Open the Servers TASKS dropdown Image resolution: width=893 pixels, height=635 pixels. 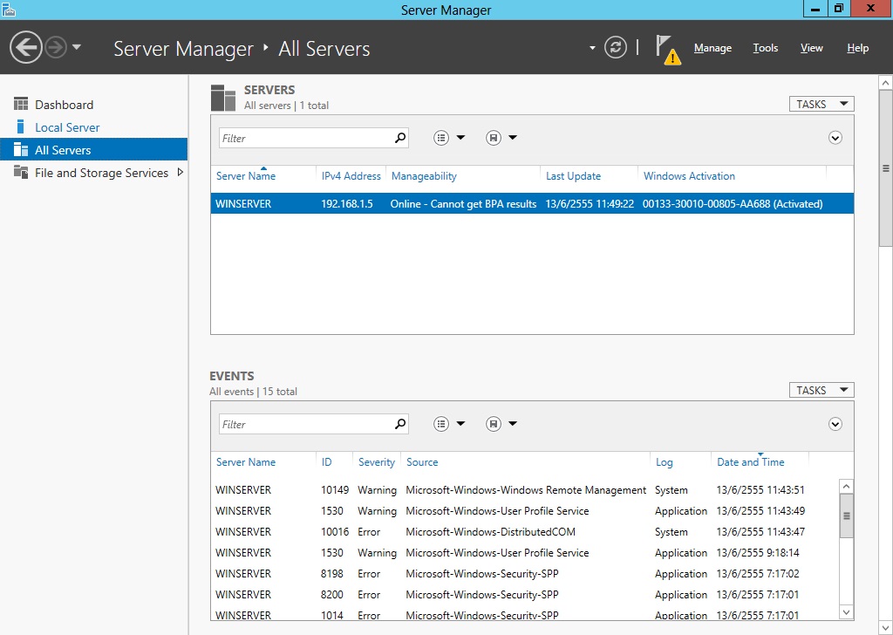coord(821,104)
